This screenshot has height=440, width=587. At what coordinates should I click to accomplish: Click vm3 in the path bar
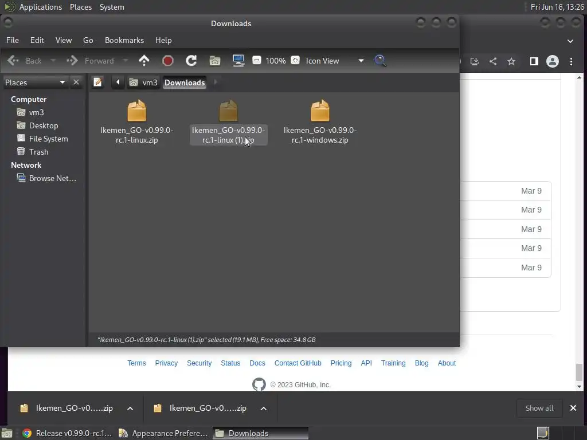click(x=143, y=82)
